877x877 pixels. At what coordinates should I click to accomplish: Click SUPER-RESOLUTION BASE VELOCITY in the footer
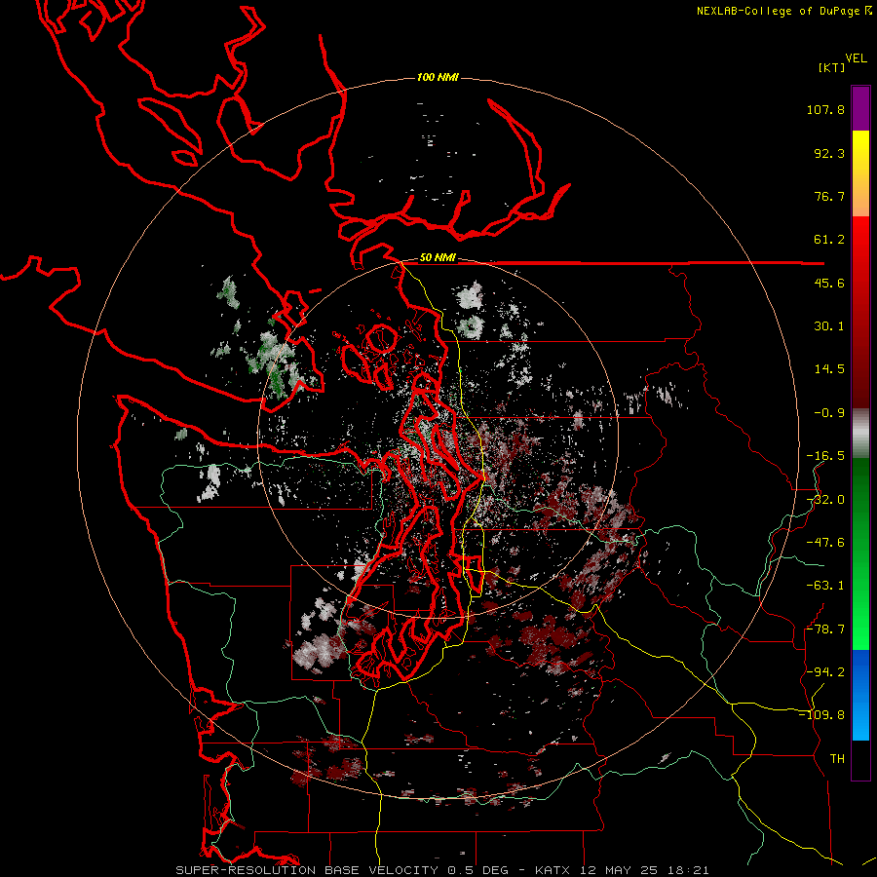click(307, 870)
